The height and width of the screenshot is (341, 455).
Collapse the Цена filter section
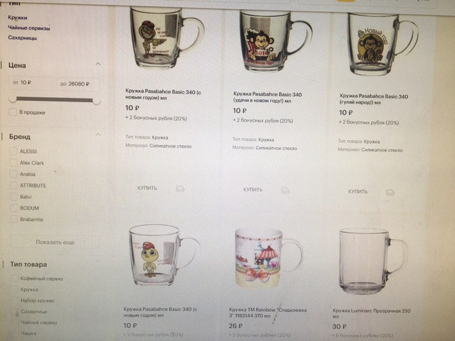click(x=98, y=64)
